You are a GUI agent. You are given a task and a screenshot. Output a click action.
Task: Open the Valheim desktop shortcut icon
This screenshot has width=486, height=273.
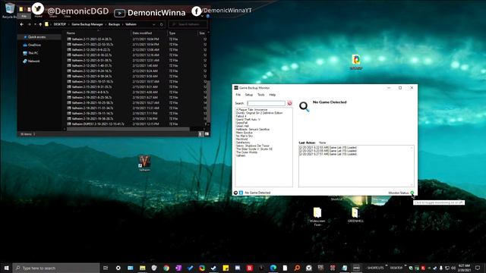click(x=144, y=163)
